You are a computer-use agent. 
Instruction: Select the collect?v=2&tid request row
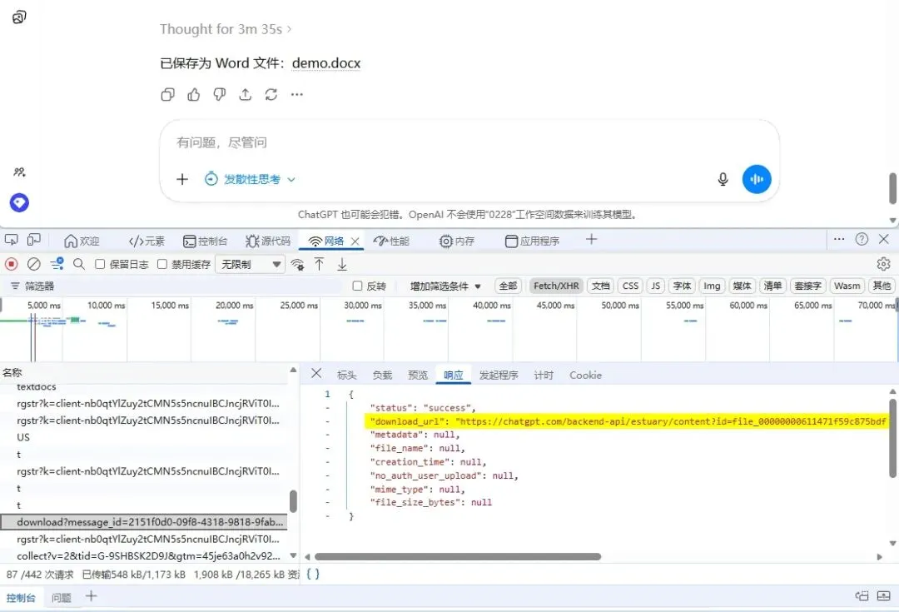[144, 555]
